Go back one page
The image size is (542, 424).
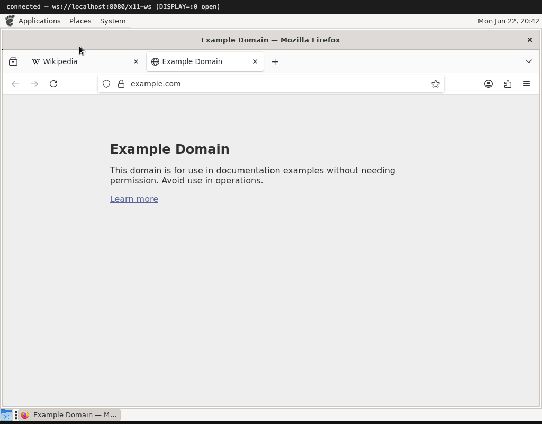[15, 84]
